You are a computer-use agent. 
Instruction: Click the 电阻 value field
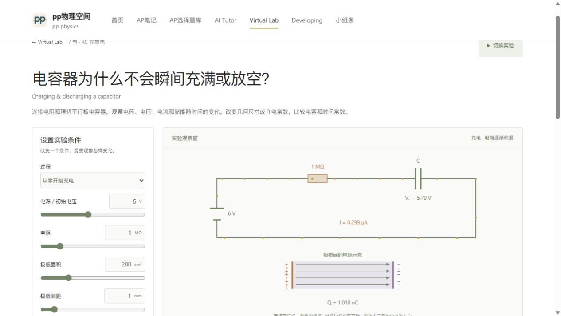125,233
